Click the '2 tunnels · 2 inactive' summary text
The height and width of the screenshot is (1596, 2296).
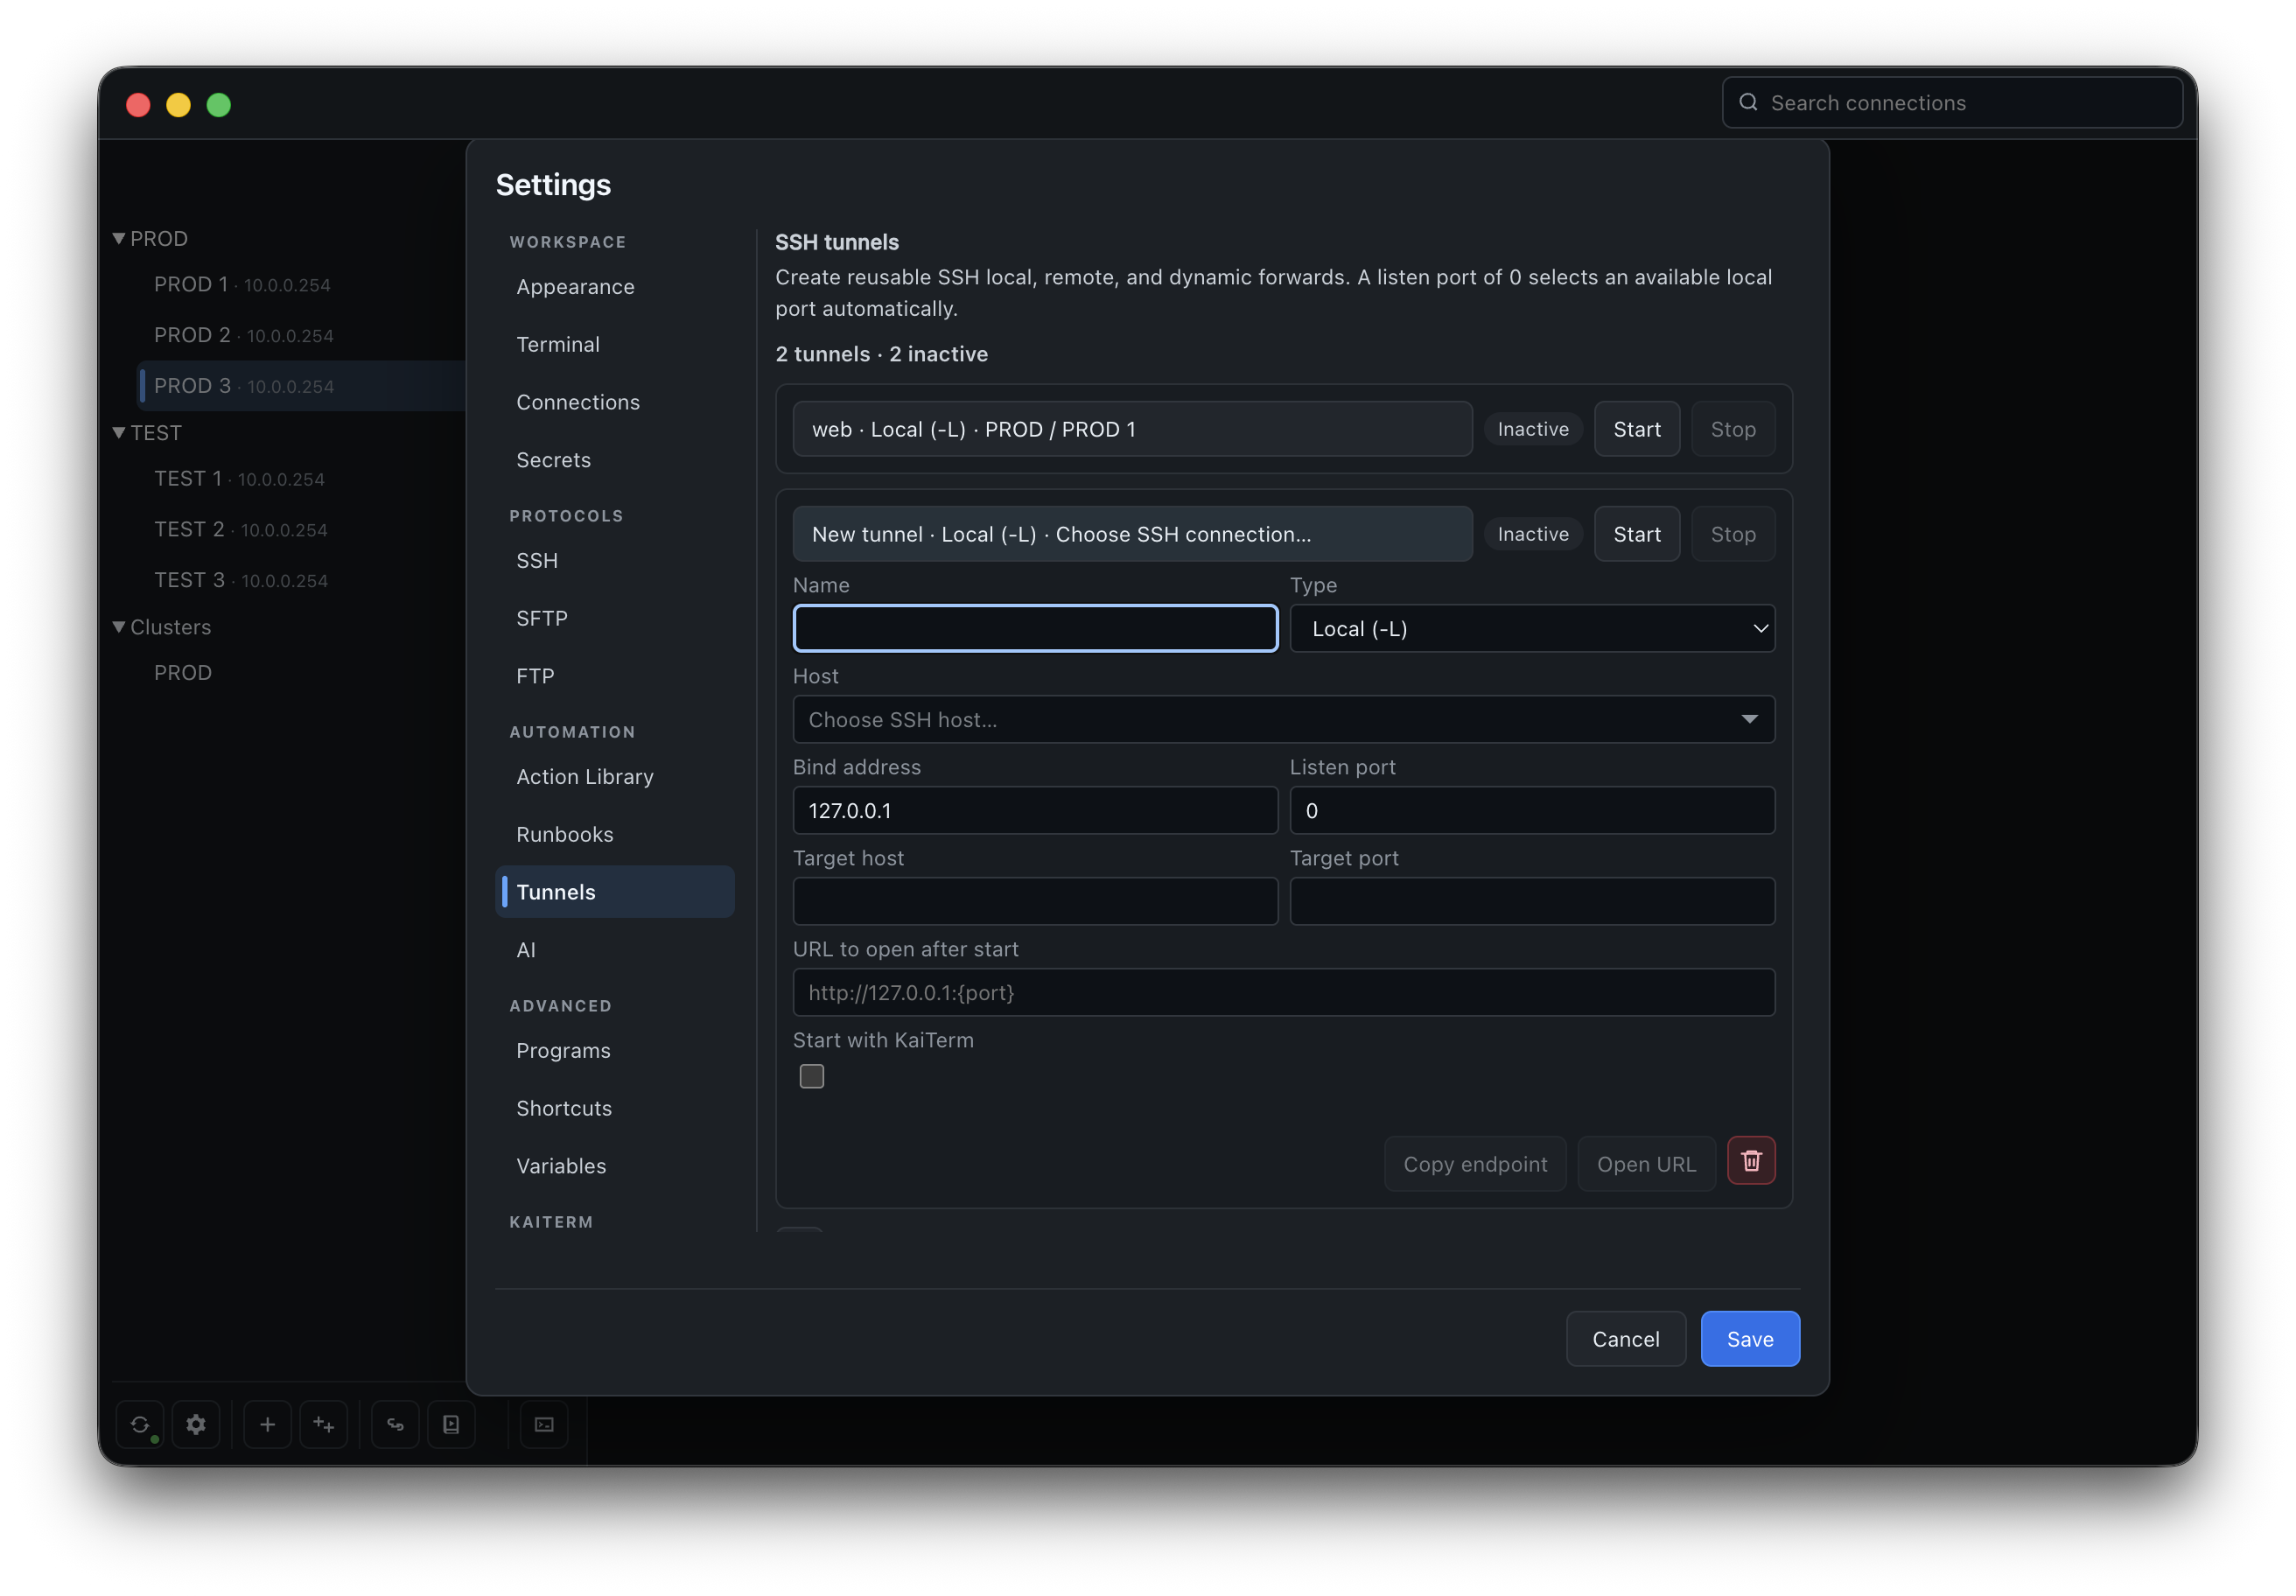881,354
